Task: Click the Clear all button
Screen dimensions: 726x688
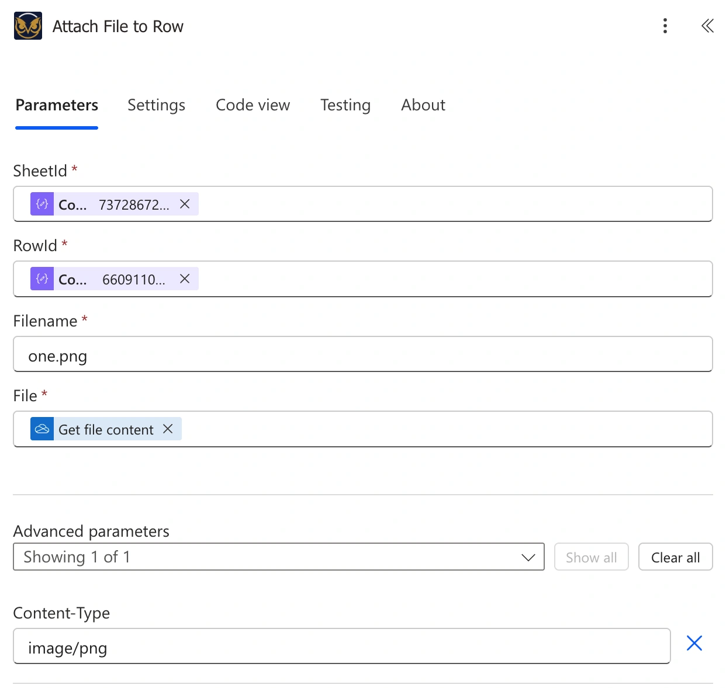Action: coord(676,557)
